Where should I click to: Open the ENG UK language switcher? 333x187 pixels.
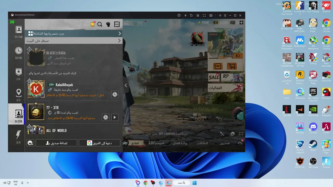click(16, 183)
